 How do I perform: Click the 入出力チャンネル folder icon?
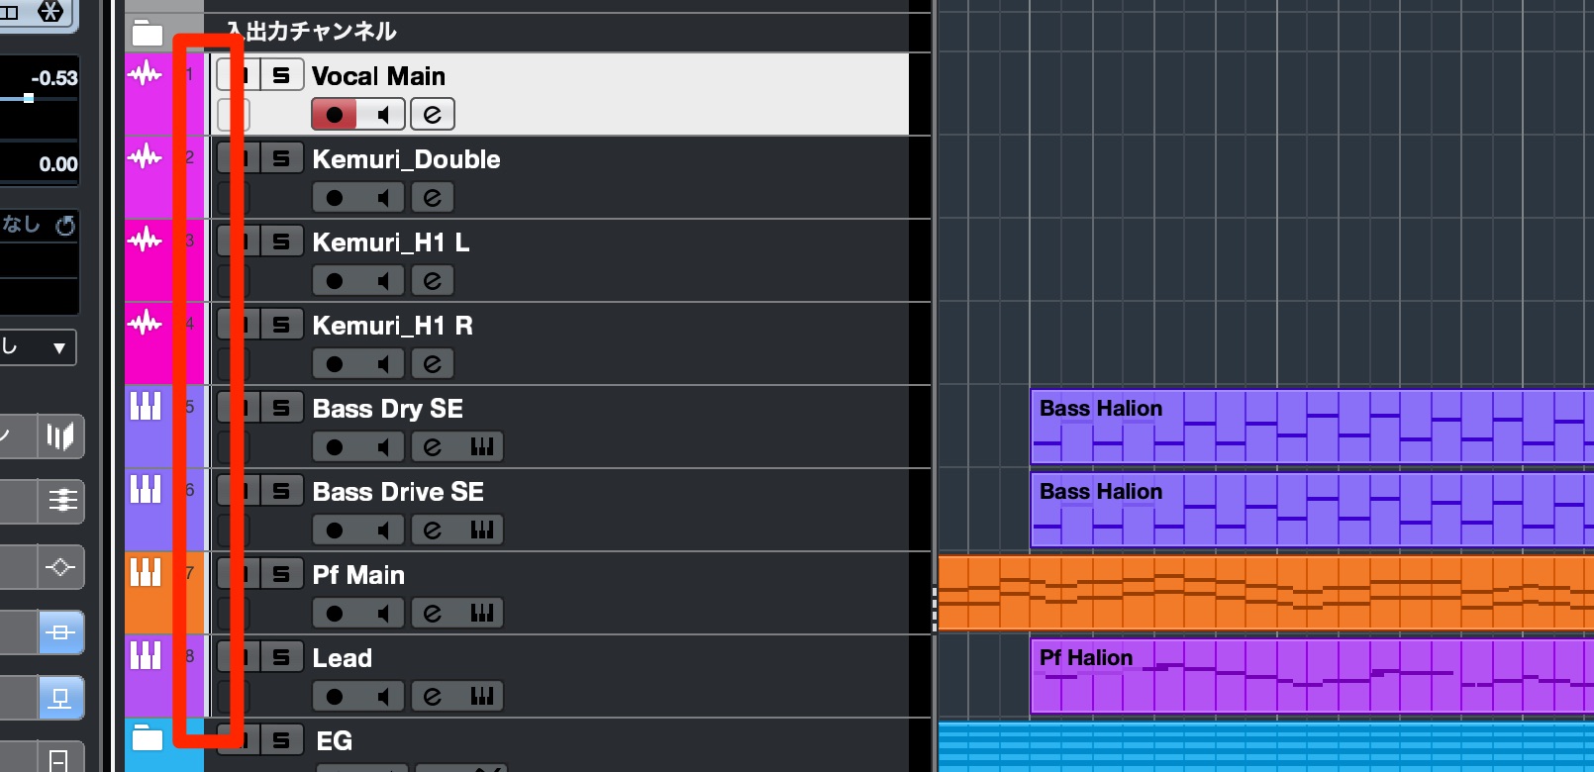tap(148, 33)
